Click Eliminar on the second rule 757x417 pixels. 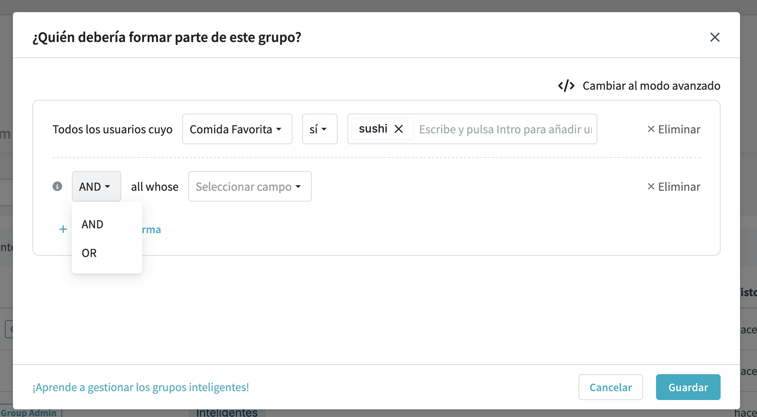(x=679, y=187)
